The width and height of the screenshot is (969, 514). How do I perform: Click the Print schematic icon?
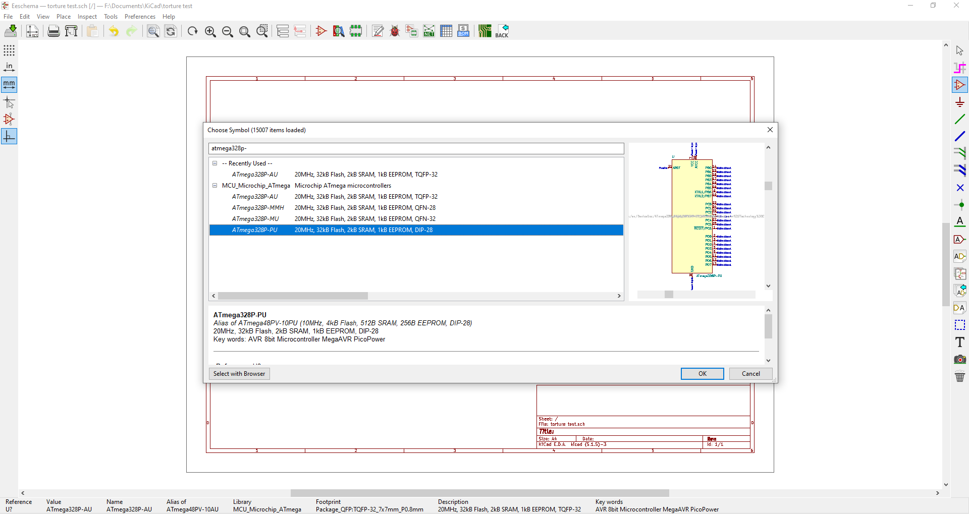click(x=53, y=31)
